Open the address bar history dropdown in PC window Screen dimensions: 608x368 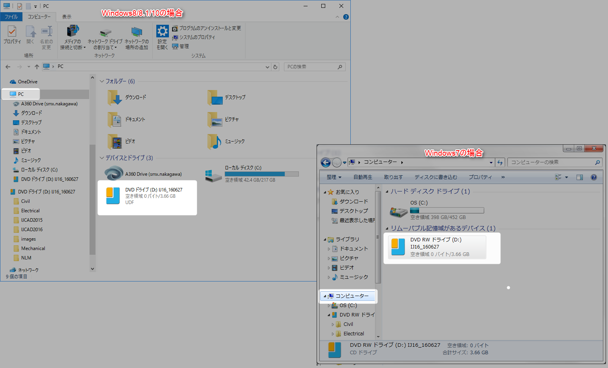click(x=267, y=67)
